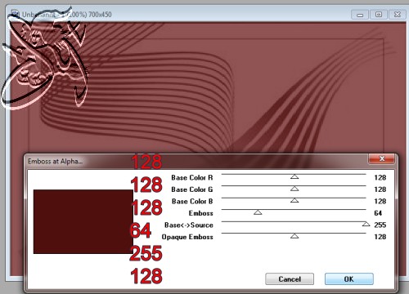Click the Base<->Source label

point(189,225)
